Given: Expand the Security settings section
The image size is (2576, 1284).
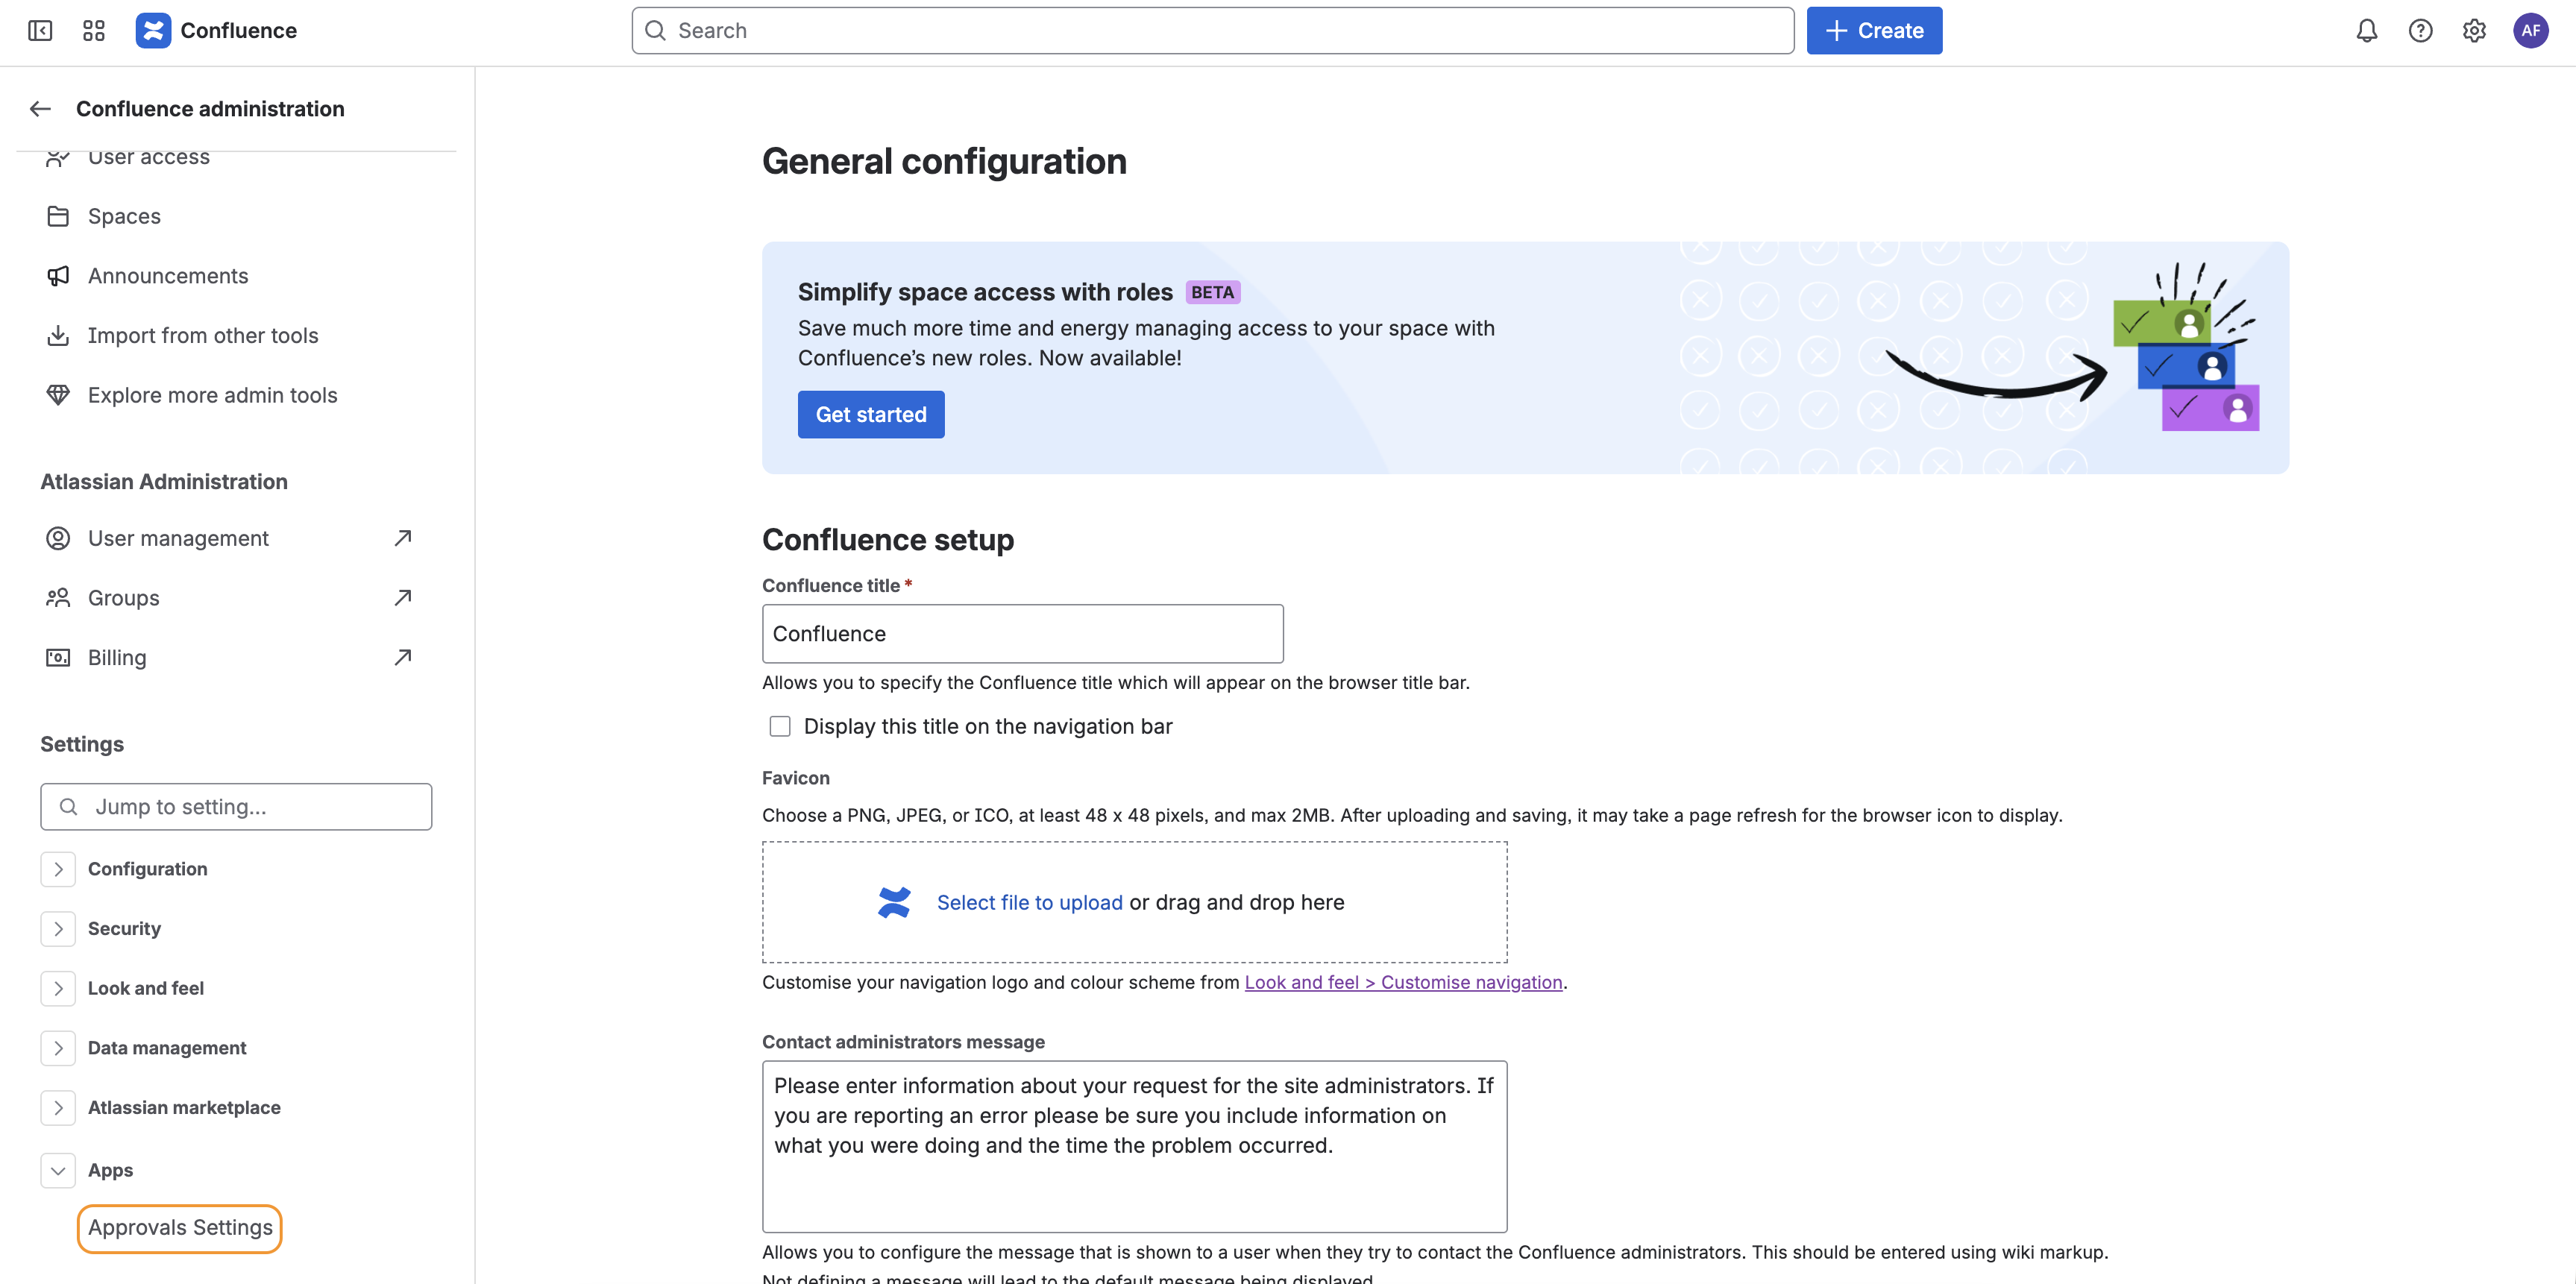Looking at the screenshot, I should pos(58,928).
